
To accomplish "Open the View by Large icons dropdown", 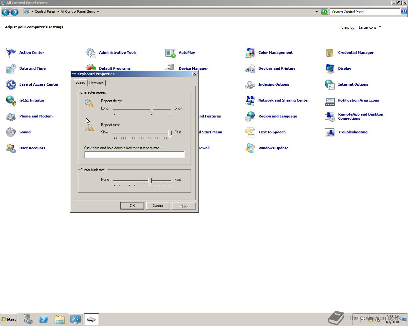I will click(370, 27).
